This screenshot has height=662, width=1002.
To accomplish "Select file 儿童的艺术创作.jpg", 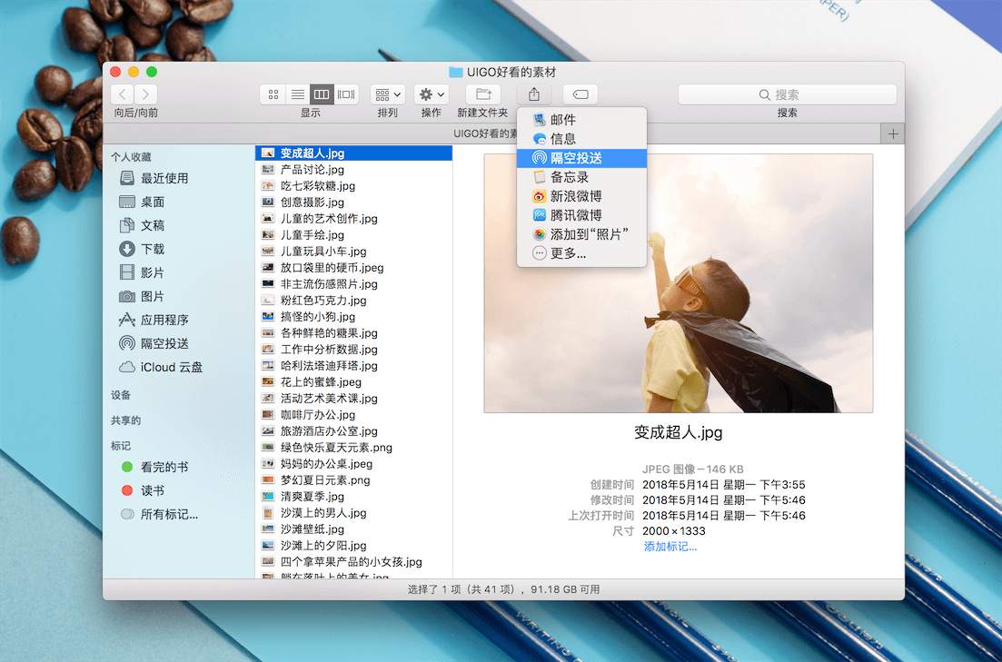I will point(354,219).
